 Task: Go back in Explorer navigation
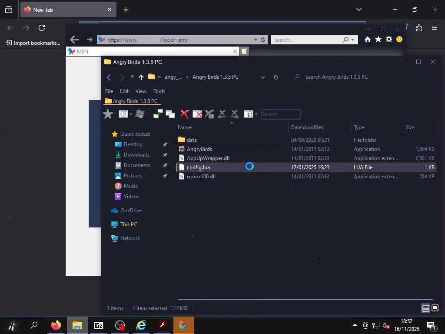109,77
